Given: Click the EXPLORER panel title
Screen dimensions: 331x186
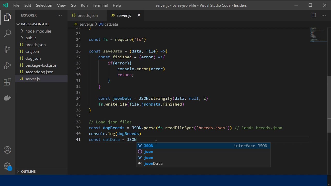Looking at the screenshot, I should (x=29, y=15).
